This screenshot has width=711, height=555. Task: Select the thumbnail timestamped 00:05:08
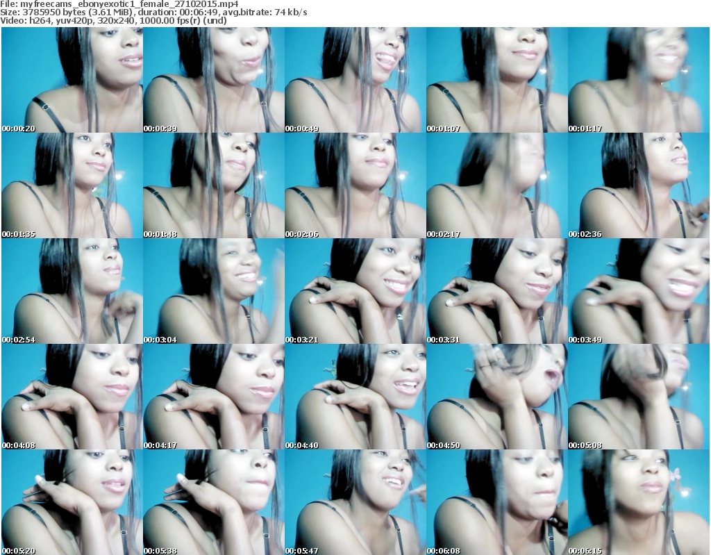639,397
